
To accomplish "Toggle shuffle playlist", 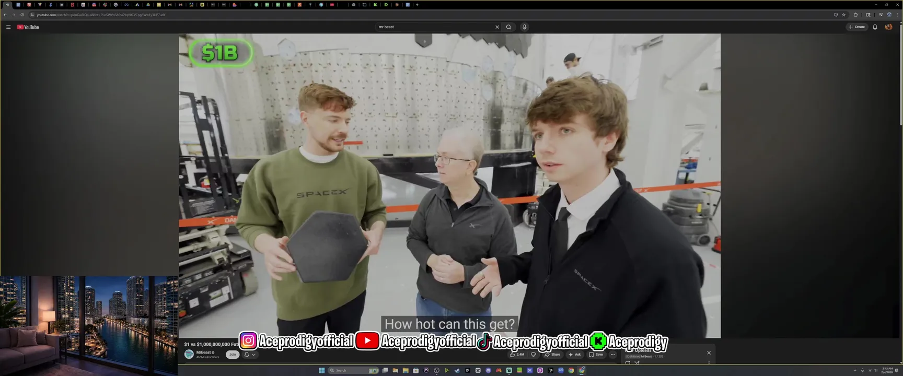I will click(637, 362).
